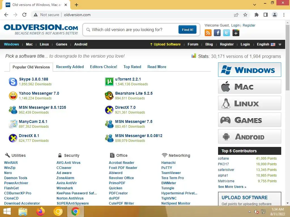Open the Chrome extensions puzzle icon
The height and width of the screenshot is (217, 290).
[x=256, y=15]
